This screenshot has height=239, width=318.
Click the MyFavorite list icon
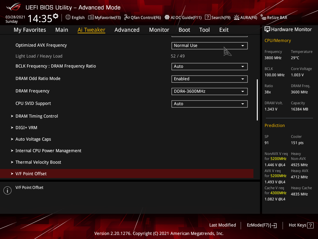coord(91,17)
